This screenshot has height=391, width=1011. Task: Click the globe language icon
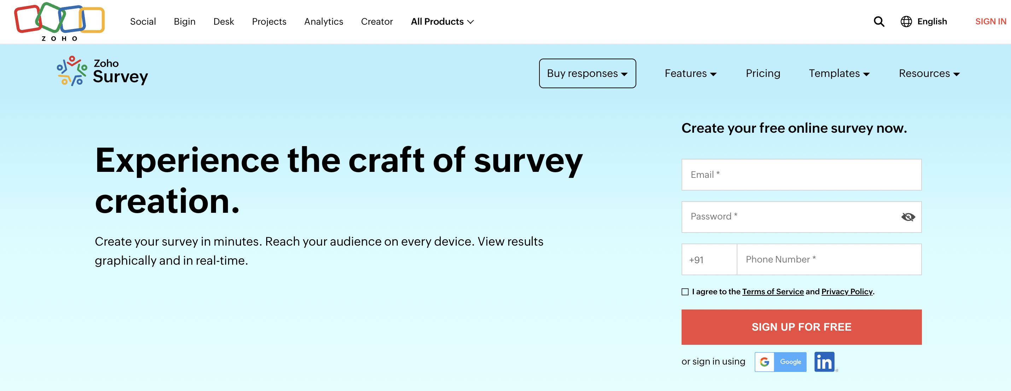[906, 22]
